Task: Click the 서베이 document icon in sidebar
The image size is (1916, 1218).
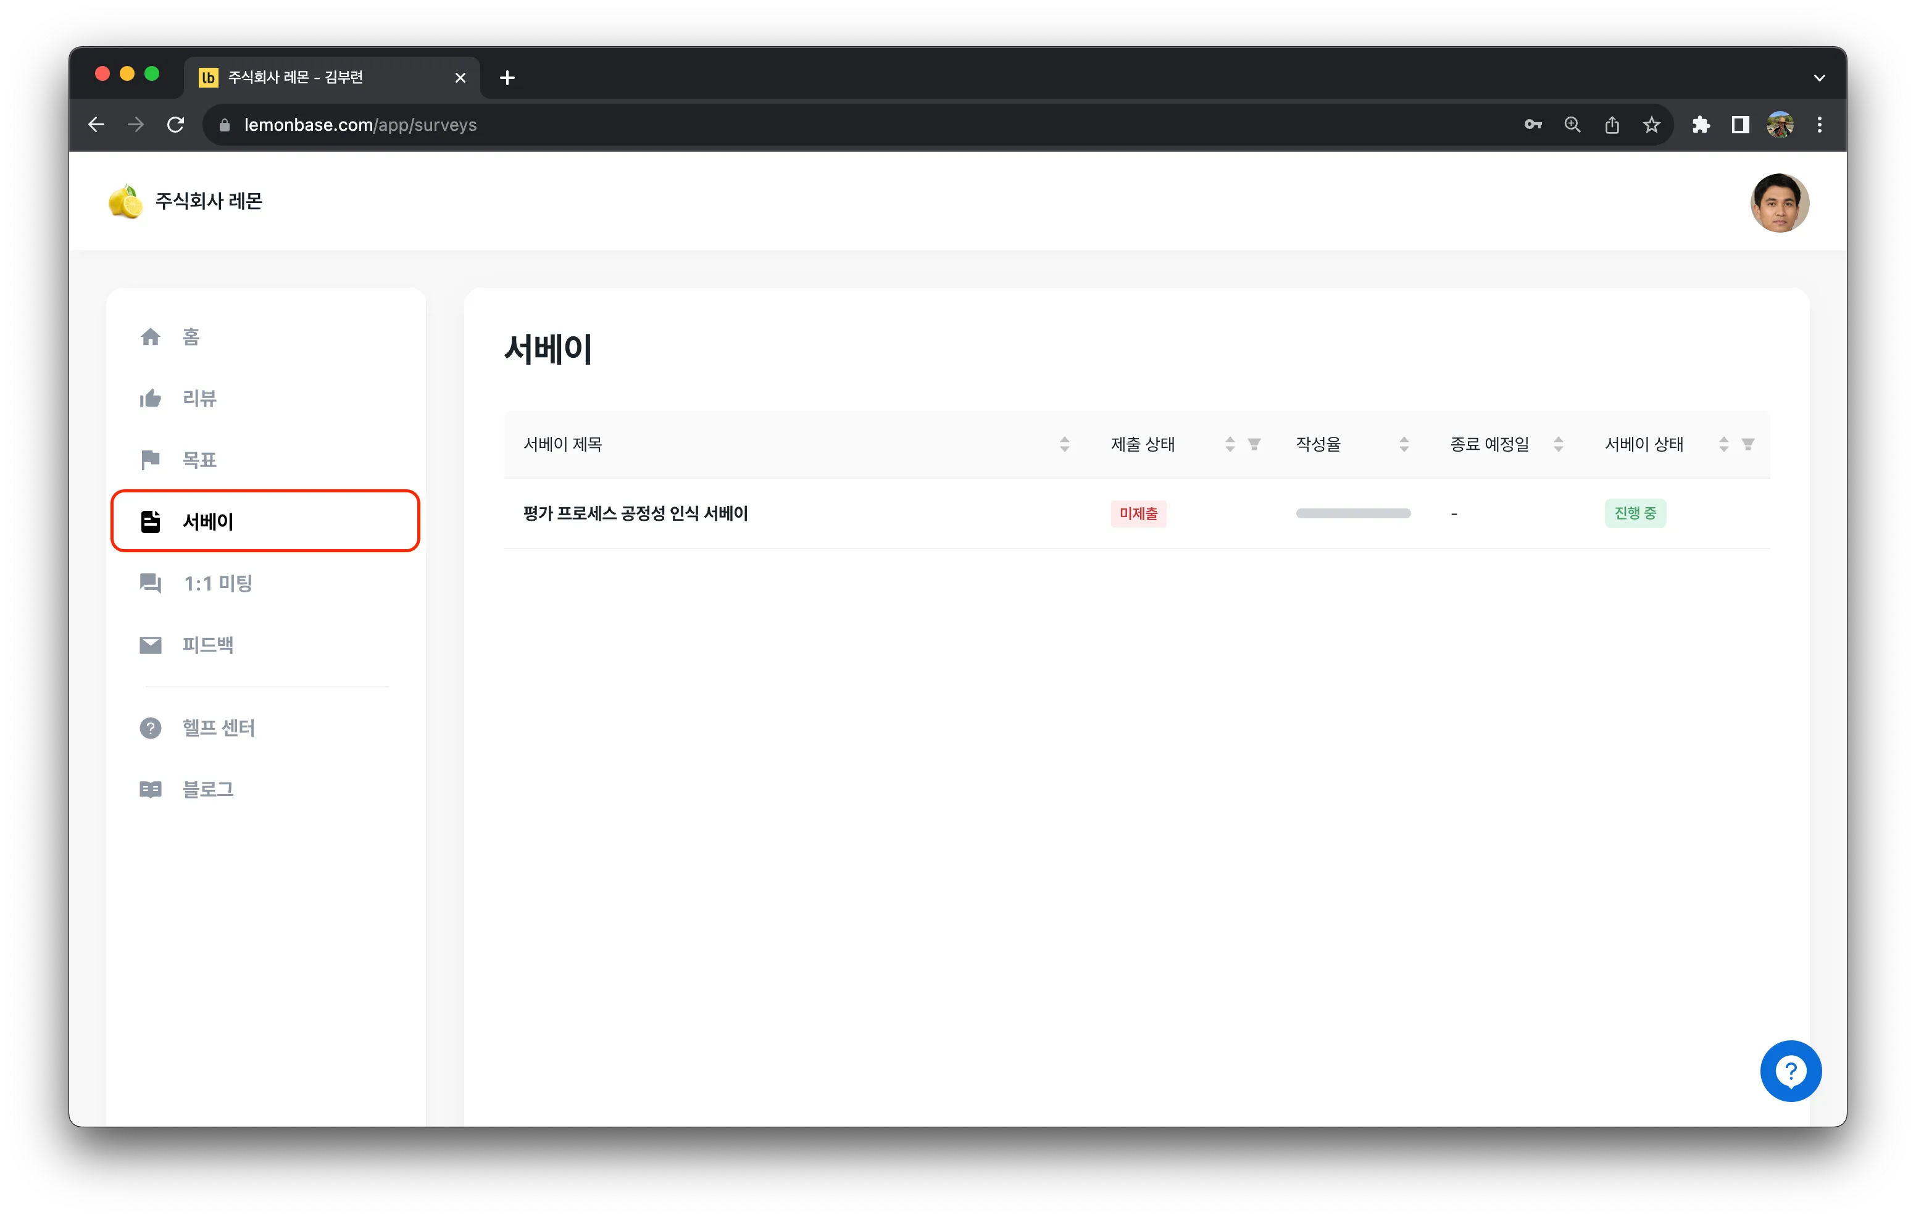Action: point(151,521)
